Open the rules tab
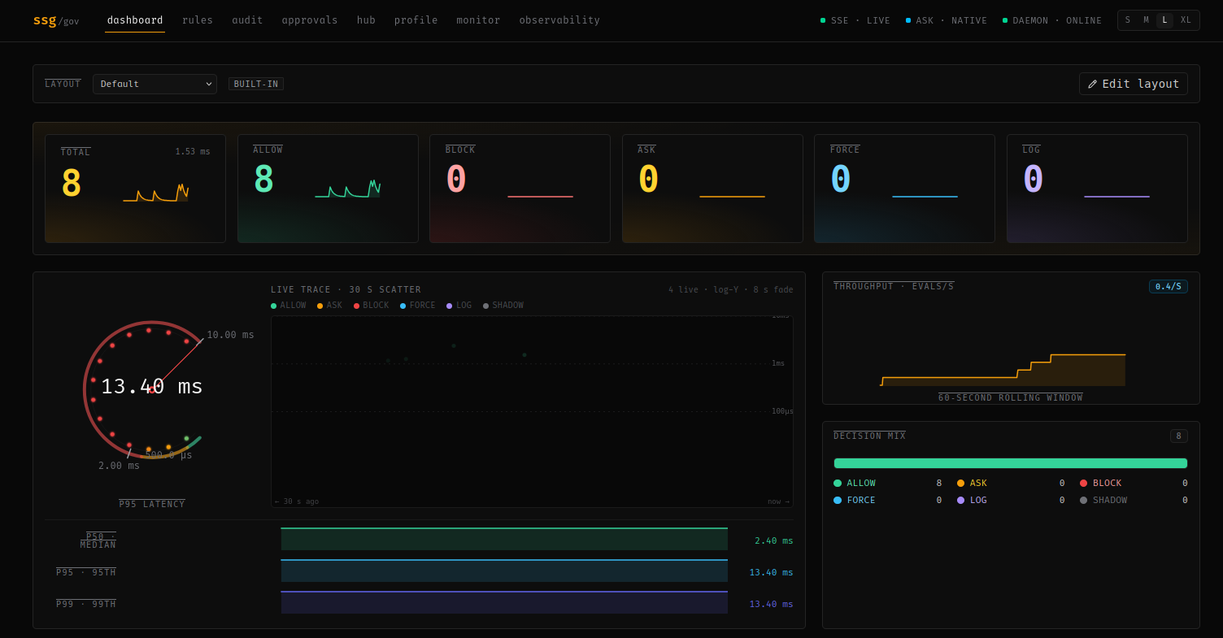Viewport: 1223px width, 638px height. pos(198,20)
